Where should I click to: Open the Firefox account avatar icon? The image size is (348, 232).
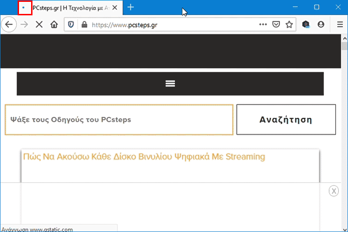[x=321, y=25]
